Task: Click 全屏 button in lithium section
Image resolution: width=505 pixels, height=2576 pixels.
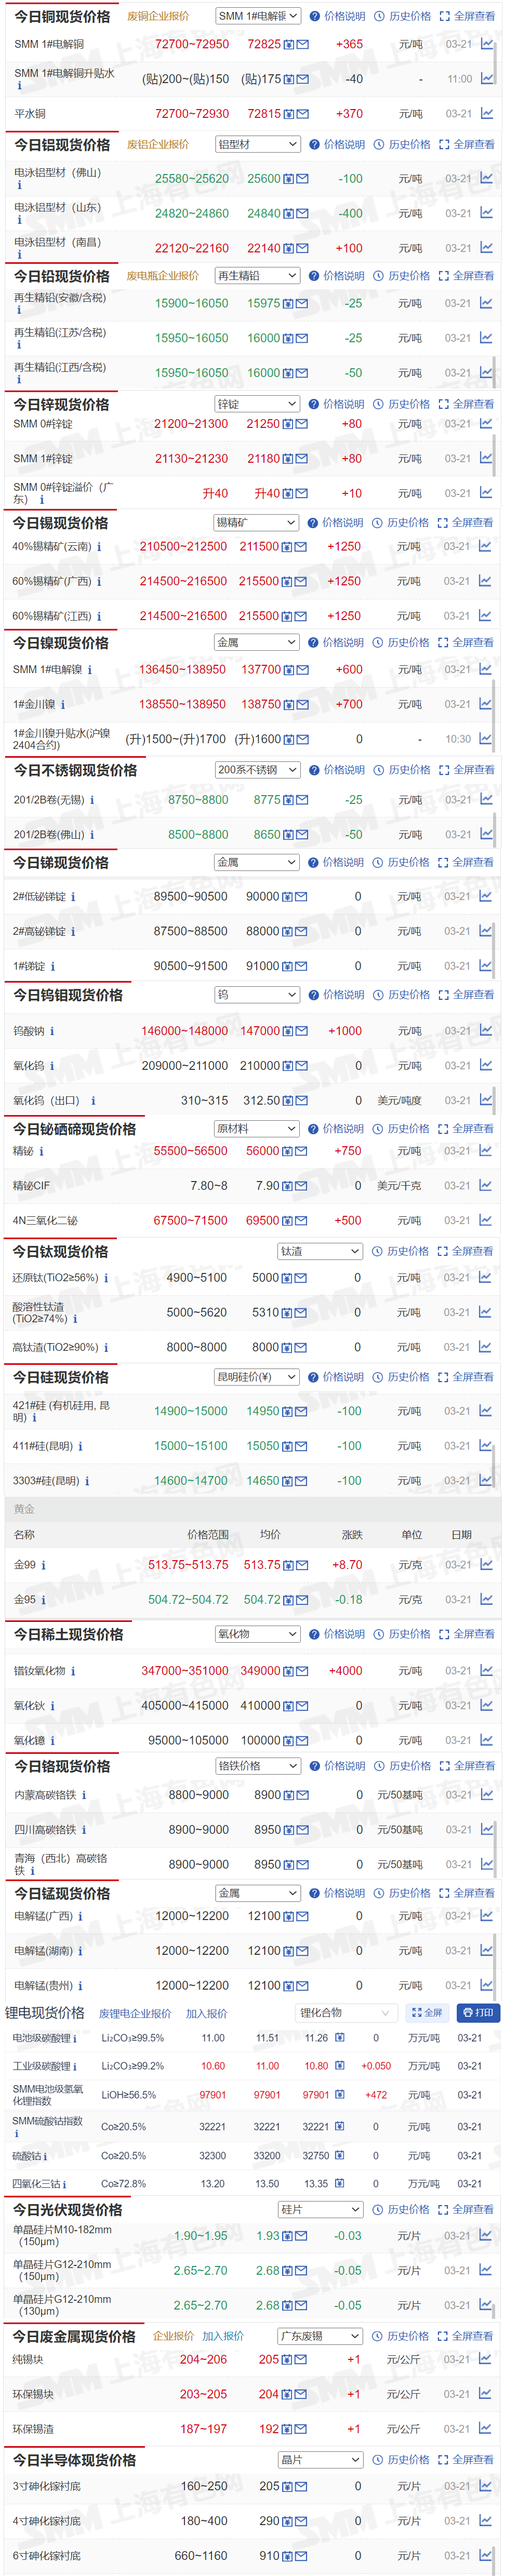Action: (427, 2013)
